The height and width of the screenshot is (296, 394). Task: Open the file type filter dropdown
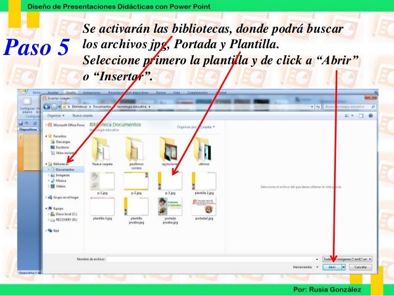point(347,259)
